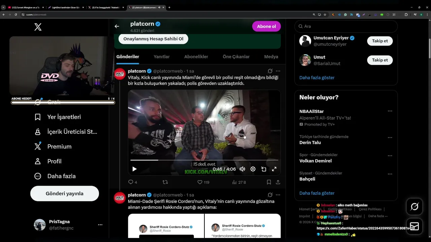Like the post with 119 likes
431x242 pixels.
[203, 182]
